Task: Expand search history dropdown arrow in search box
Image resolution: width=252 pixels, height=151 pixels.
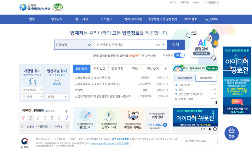Action: tap(163, 45)
